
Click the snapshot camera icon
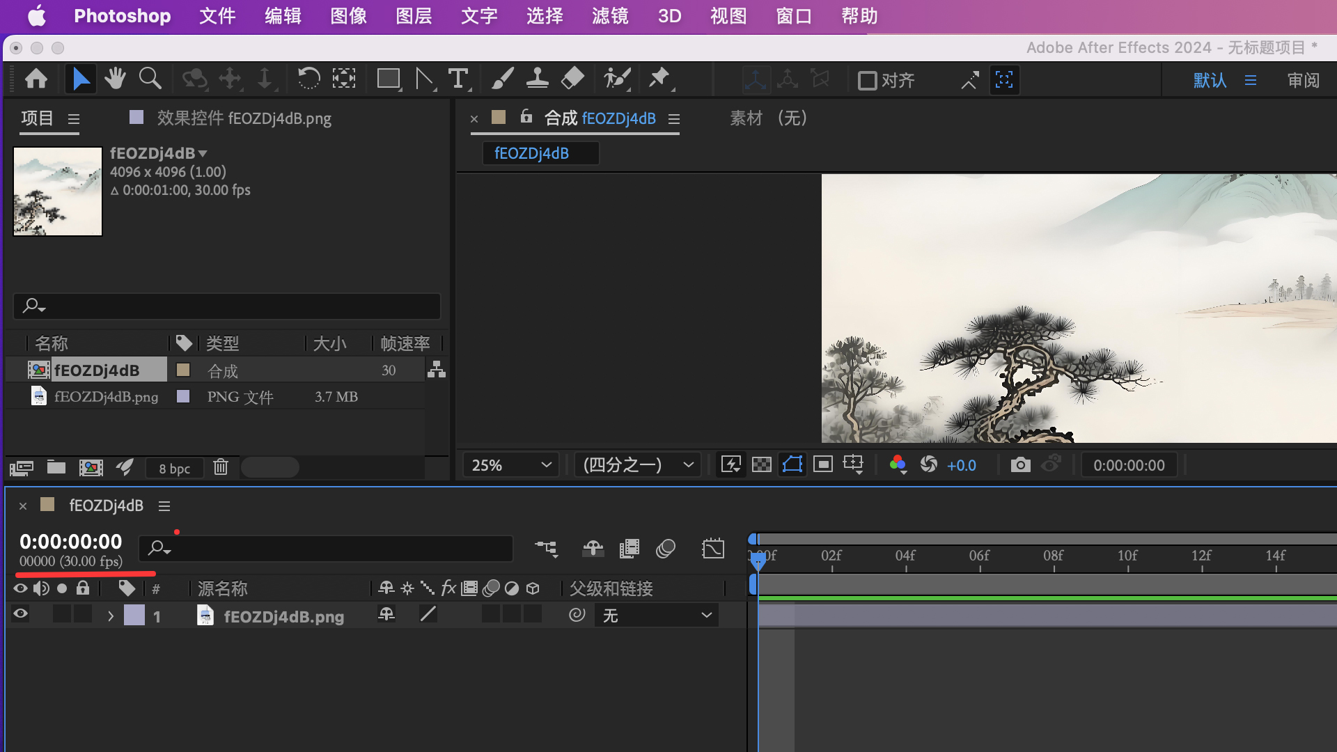[x=1020, y=465]
